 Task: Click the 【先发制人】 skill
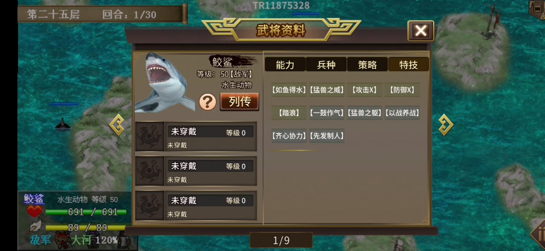click(327, 136)
